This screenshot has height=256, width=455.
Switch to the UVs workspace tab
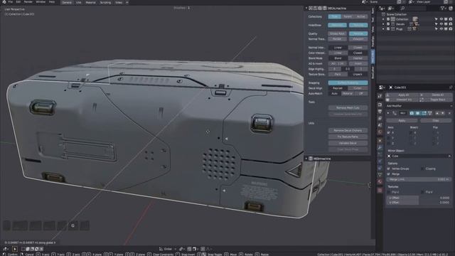tap(79, 2)
